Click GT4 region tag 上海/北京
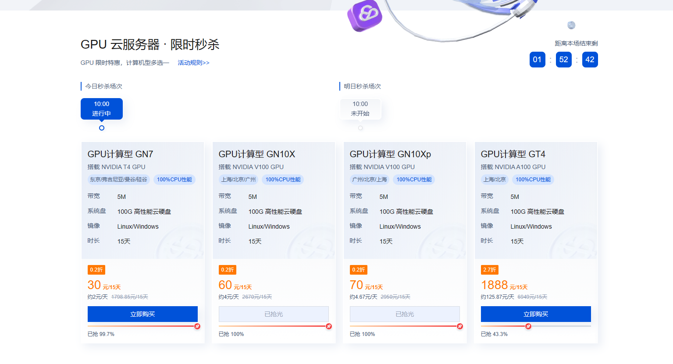Viewport: 673px width, 364px height. (x=495, y=180)
